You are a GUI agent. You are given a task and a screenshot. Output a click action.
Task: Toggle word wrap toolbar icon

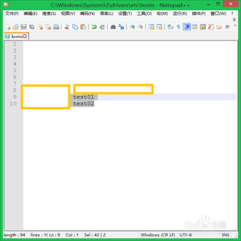point(170,27)
